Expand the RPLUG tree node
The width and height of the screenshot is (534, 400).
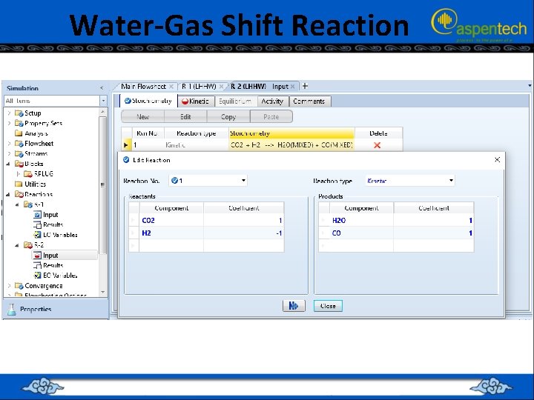(x=19, y=174)
